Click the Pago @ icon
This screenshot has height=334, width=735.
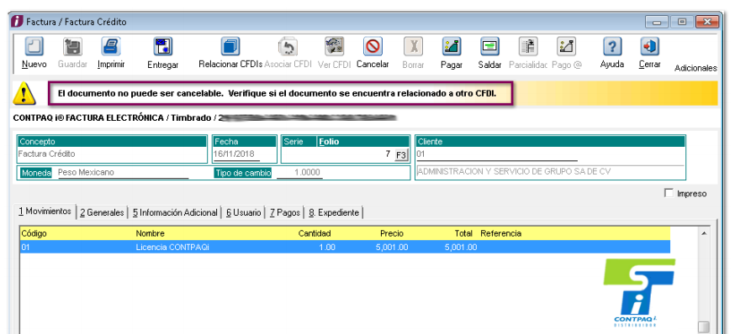(x=566, y=47)
